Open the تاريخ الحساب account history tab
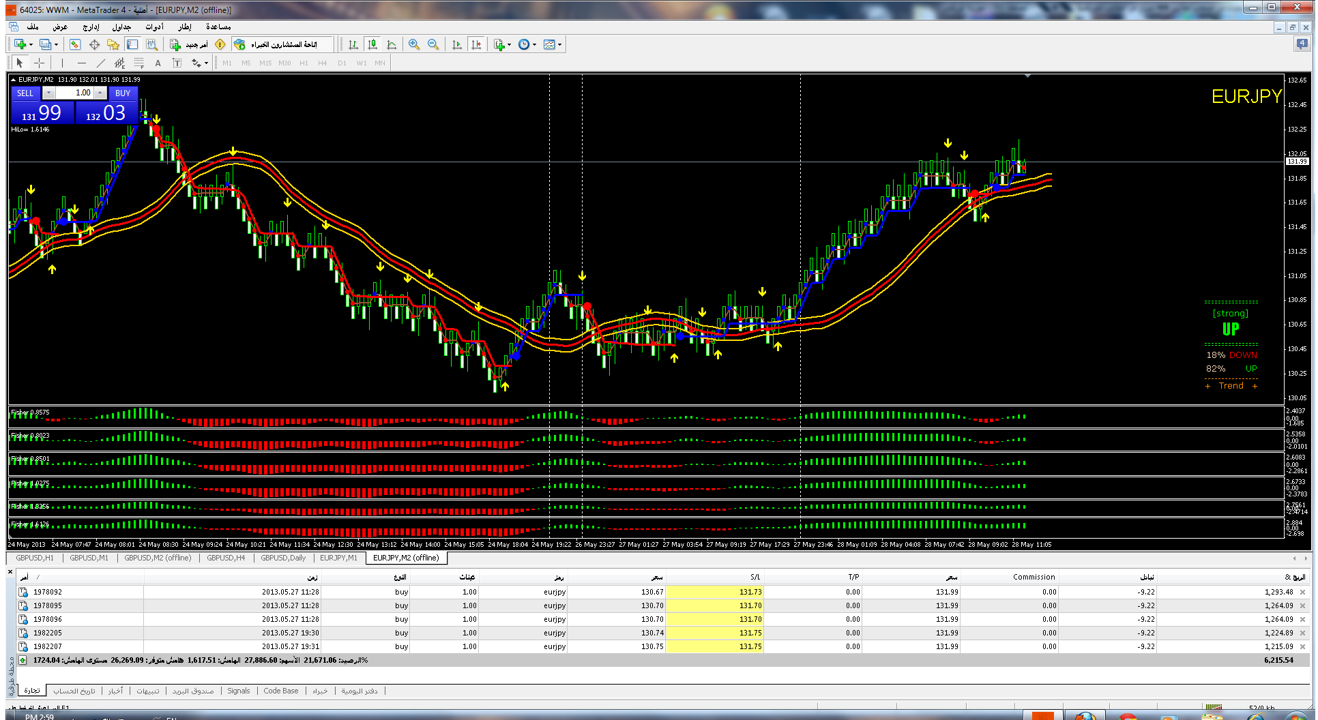The width and height of the screenshot is (1318, 720). tap(74, 691)
